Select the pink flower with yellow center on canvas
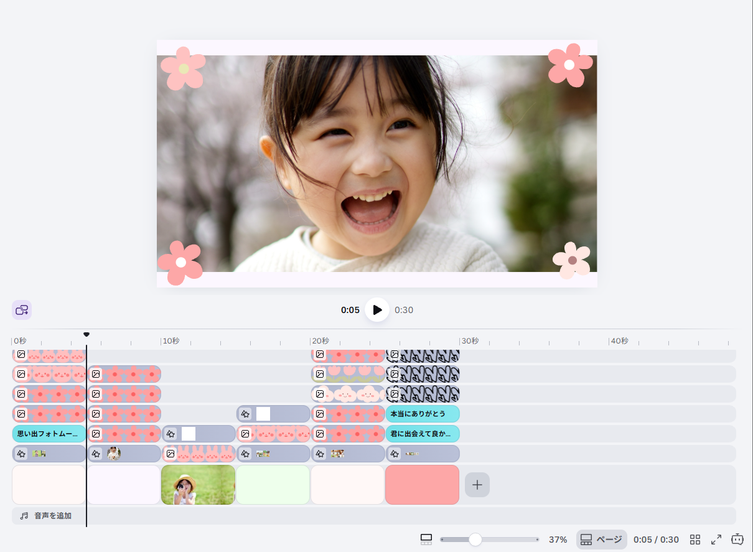This screenshot has width=753, height=552. click(183, 68)
